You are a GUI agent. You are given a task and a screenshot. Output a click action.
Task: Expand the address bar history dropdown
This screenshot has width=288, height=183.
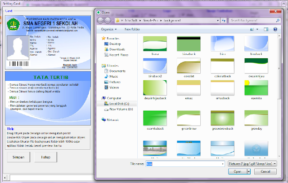(218, 21)
